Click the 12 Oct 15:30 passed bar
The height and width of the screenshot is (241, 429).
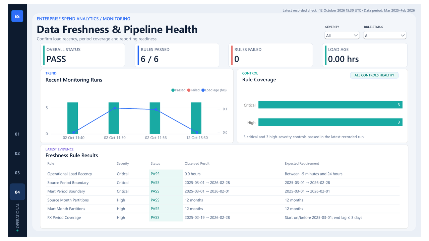[196, 118]
